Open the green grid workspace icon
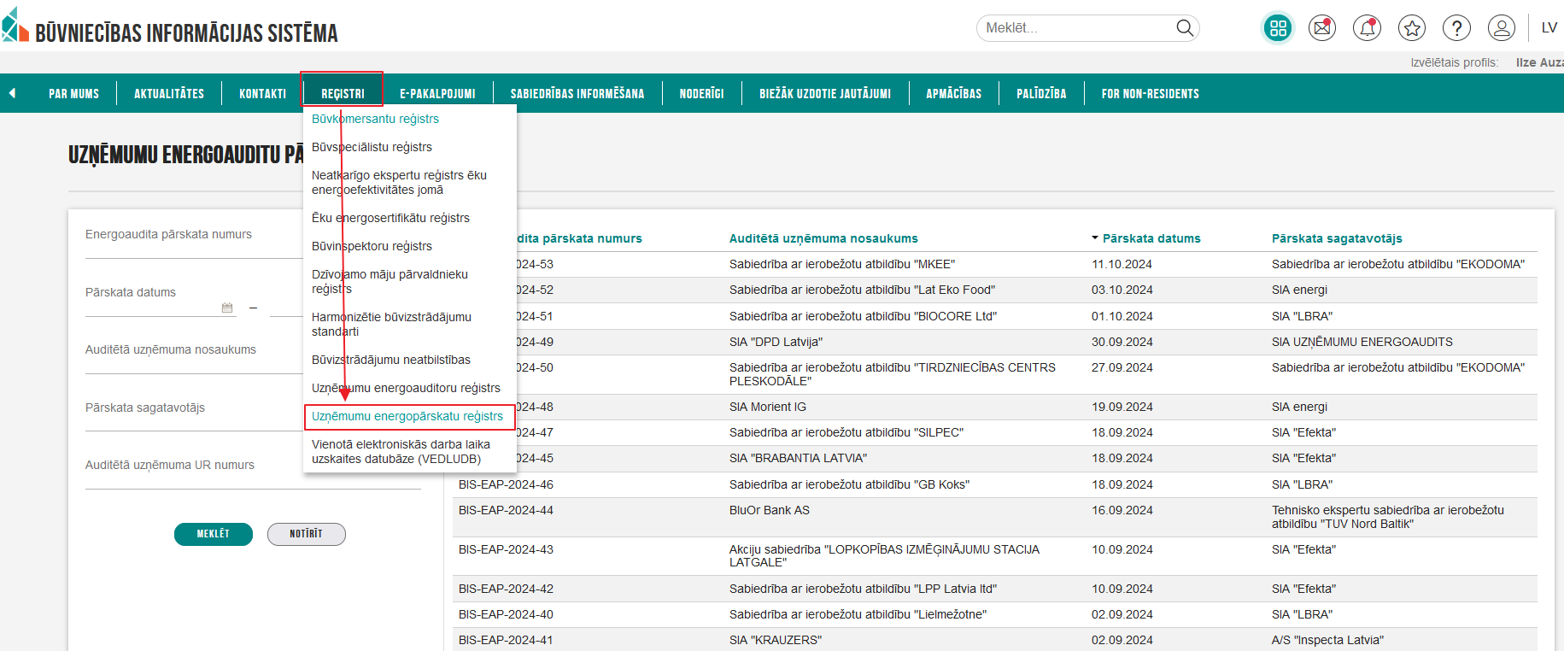This screenshot has width=1564, height=651. pyautogui.click(x=1278, y=28)
